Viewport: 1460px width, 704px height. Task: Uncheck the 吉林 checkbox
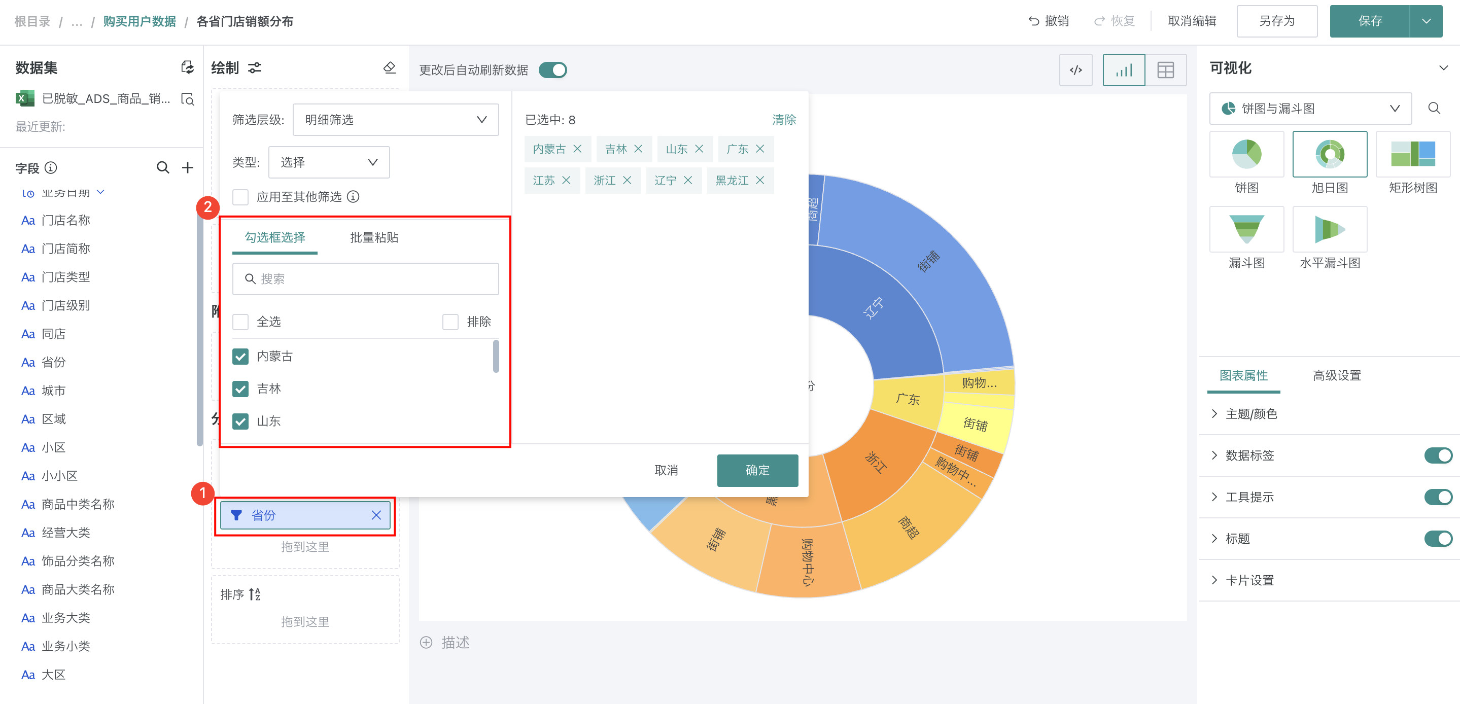coord(240,389)
